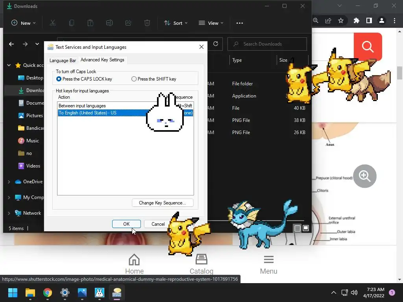Image resolution: width=403 pixels, height=302 pixels.
Task: Show hidden system tray icons chevron
Action: pos(334,293)
